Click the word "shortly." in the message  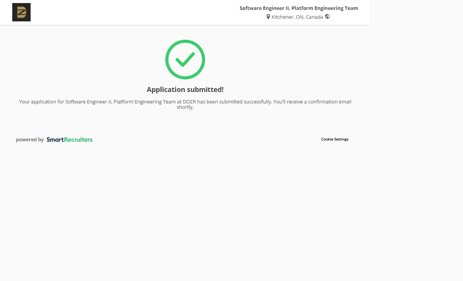tap(185, 107)
